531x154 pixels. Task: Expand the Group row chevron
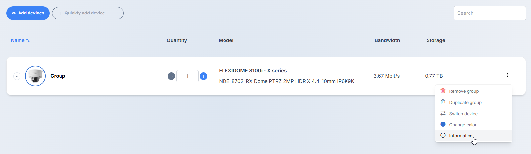point(17,76)
